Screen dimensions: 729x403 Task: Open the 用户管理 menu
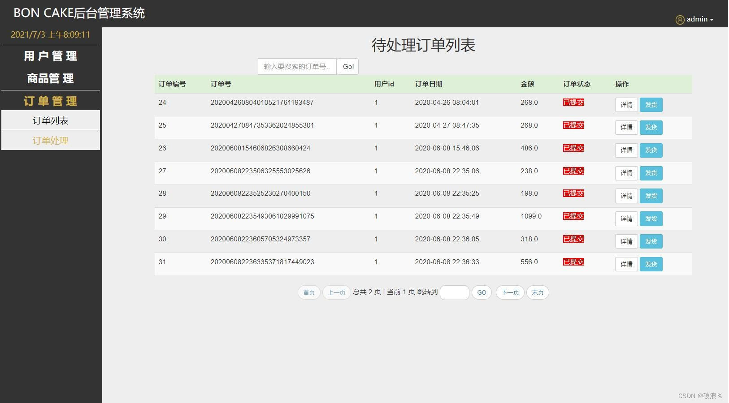tap(51, 56)
